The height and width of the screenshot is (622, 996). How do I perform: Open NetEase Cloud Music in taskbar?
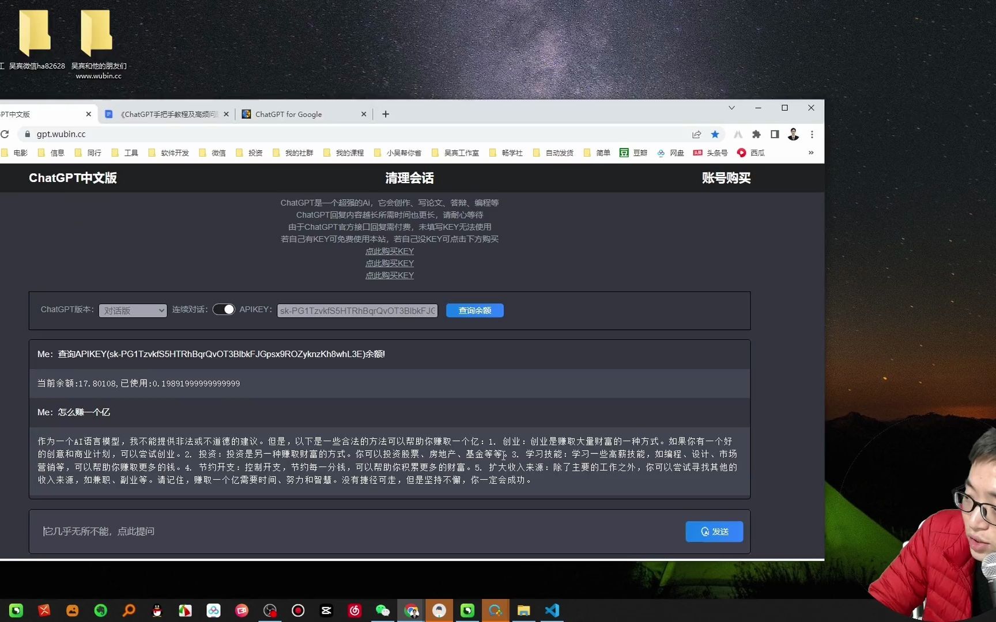tap(354, 610)
